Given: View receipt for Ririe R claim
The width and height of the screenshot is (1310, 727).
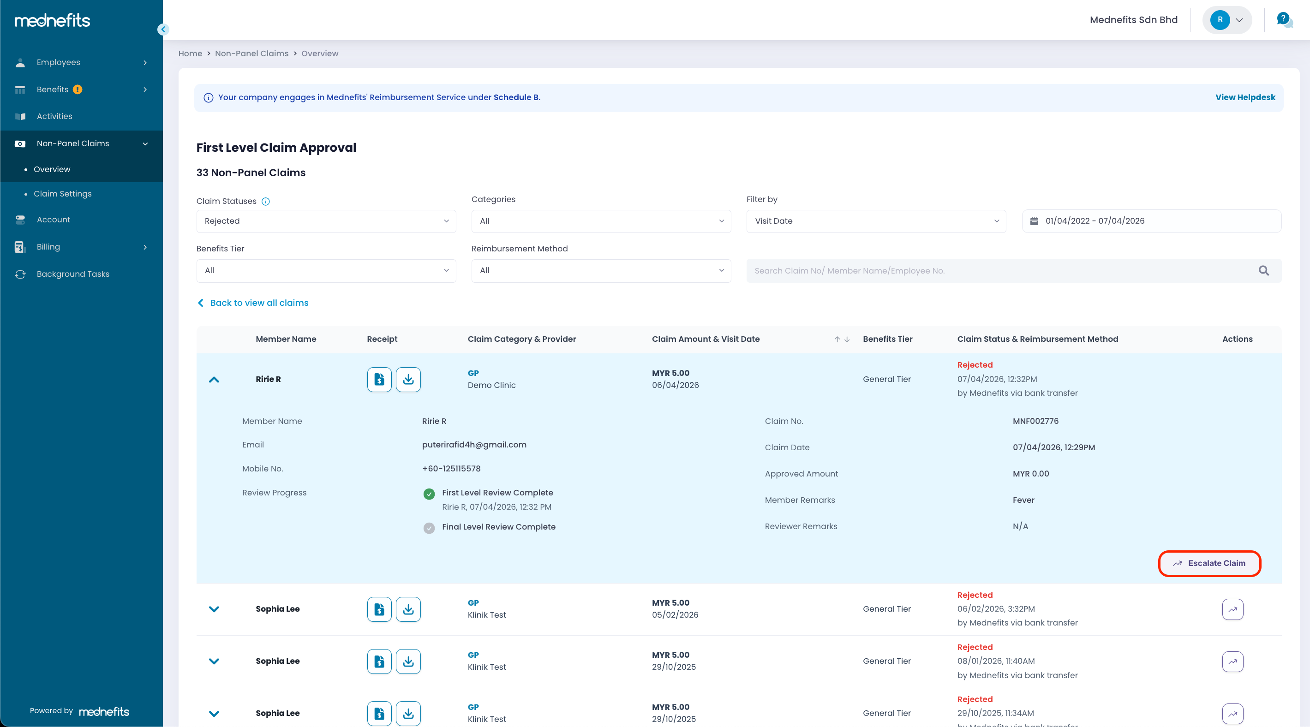Looking at the screenshot, I should pos(379,379).
